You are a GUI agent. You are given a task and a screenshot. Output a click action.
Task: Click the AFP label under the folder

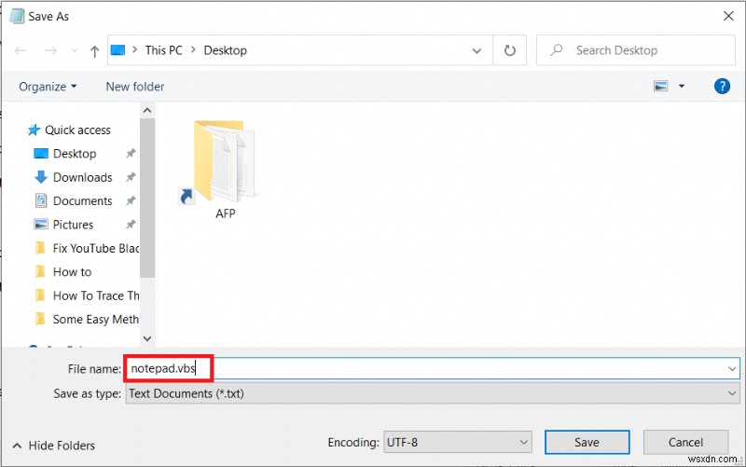(225, 213)
